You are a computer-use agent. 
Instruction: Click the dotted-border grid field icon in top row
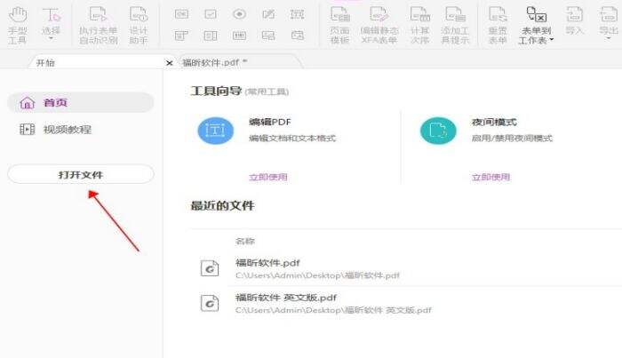pyautogui.click(x=297, y=14)
